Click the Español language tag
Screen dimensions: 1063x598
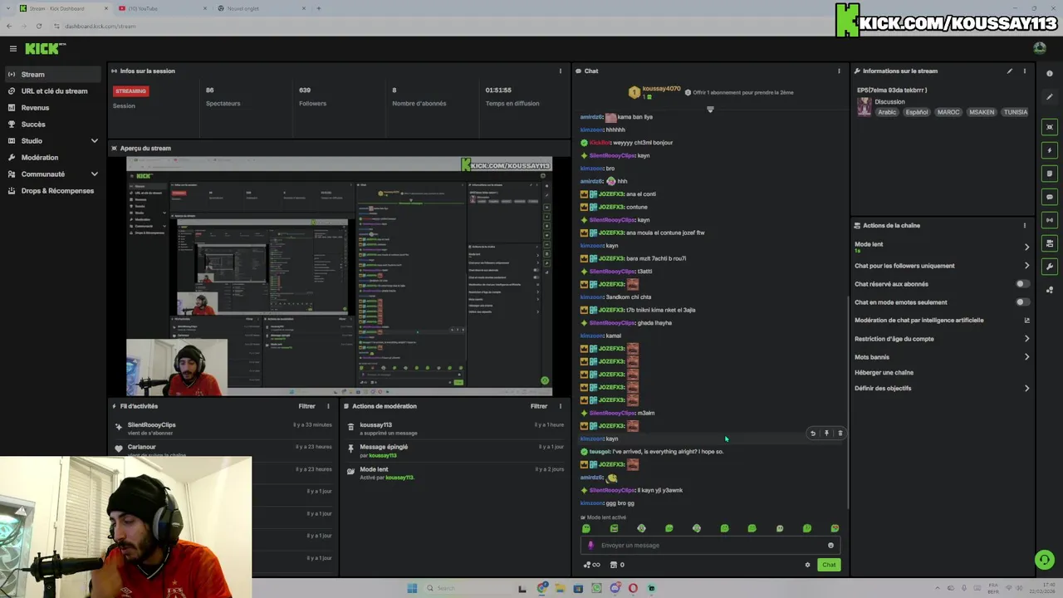point(917,112)
